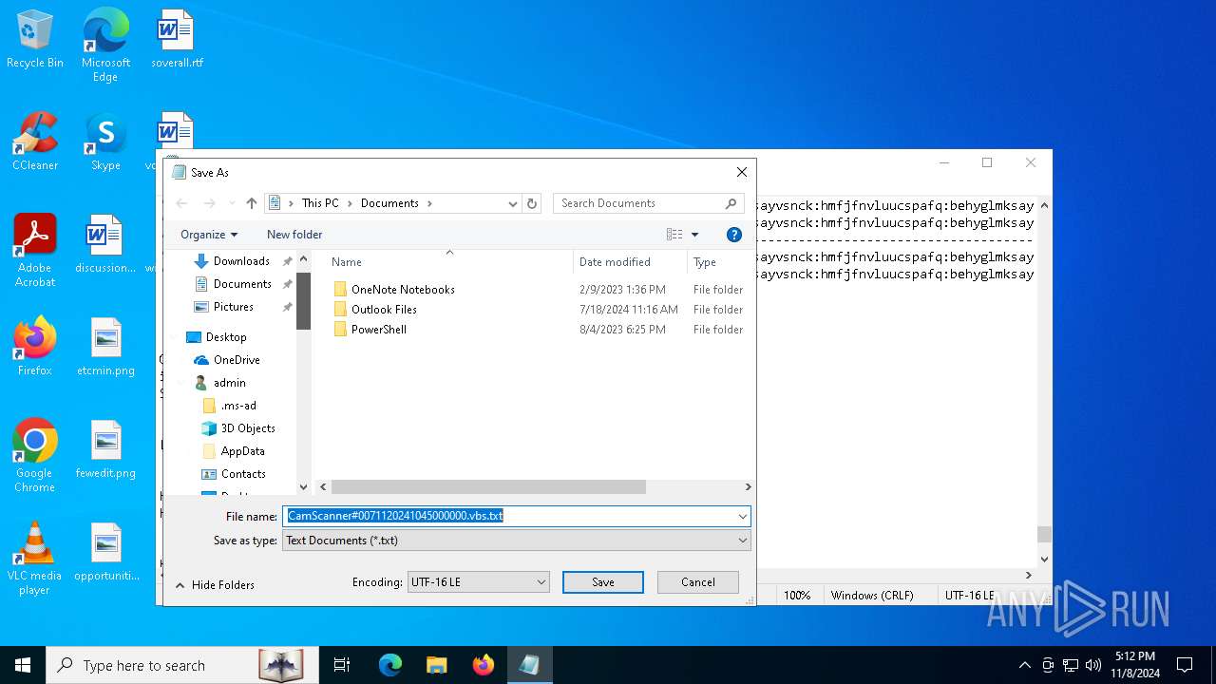Viewport: 1216px width, 684px height.
Task: Open Firefox from the taskbar
Action: (x=484, y=665)
